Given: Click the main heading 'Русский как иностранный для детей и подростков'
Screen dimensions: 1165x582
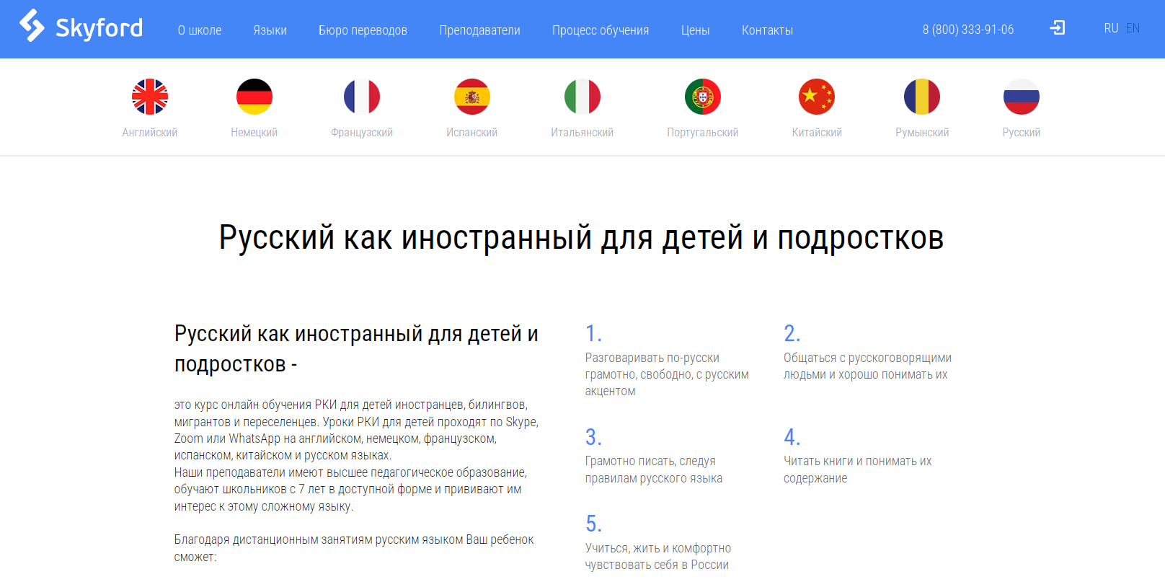Looking at the screenshot, I should pos(582,238).
